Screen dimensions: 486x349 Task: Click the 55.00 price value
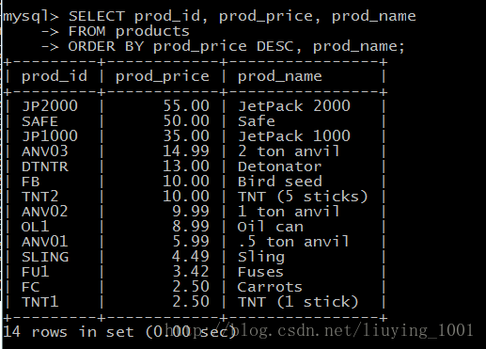[186, 106]
